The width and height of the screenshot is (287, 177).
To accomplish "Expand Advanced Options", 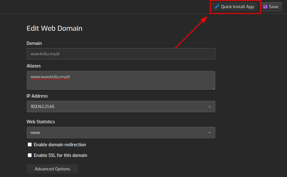I will (52, 169).
